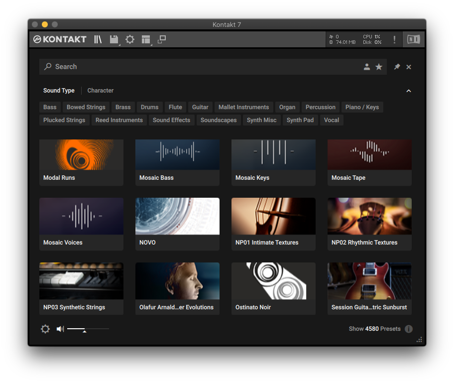Click the exclamation panic button
The height and width of the screenshot is (383, 454).
pos(394,39)
